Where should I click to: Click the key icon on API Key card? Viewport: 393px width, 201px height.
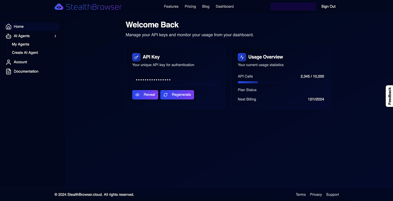136,57
